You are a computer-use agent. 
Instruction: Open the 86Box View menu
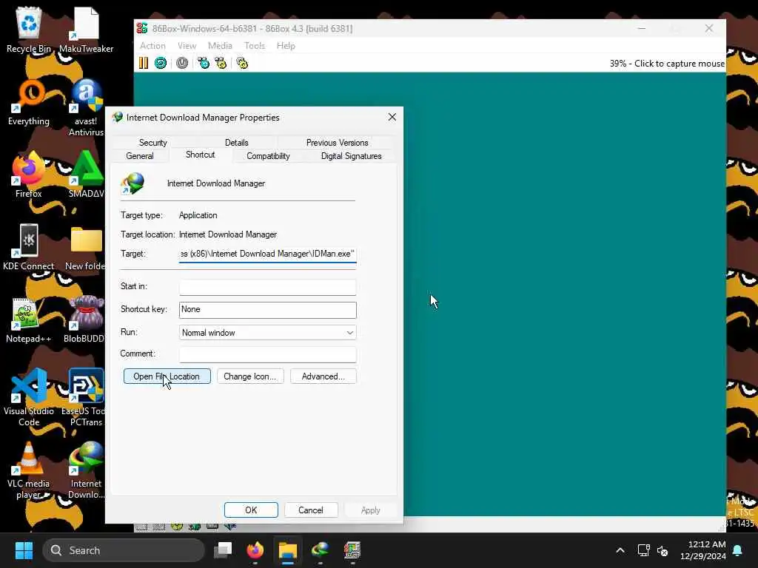click(x=187, y=45)
